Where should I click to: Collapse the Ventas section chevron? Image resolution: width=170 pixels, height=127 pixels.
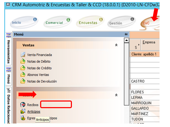click(116, 45)
